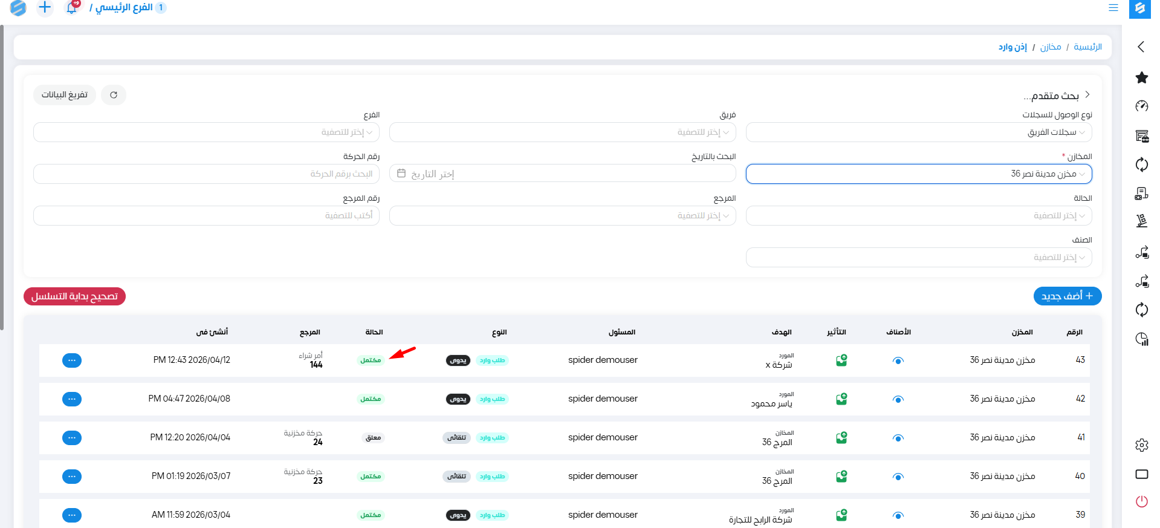
Task: Show items using eye icon in row 41
Action: coord(898,438)
